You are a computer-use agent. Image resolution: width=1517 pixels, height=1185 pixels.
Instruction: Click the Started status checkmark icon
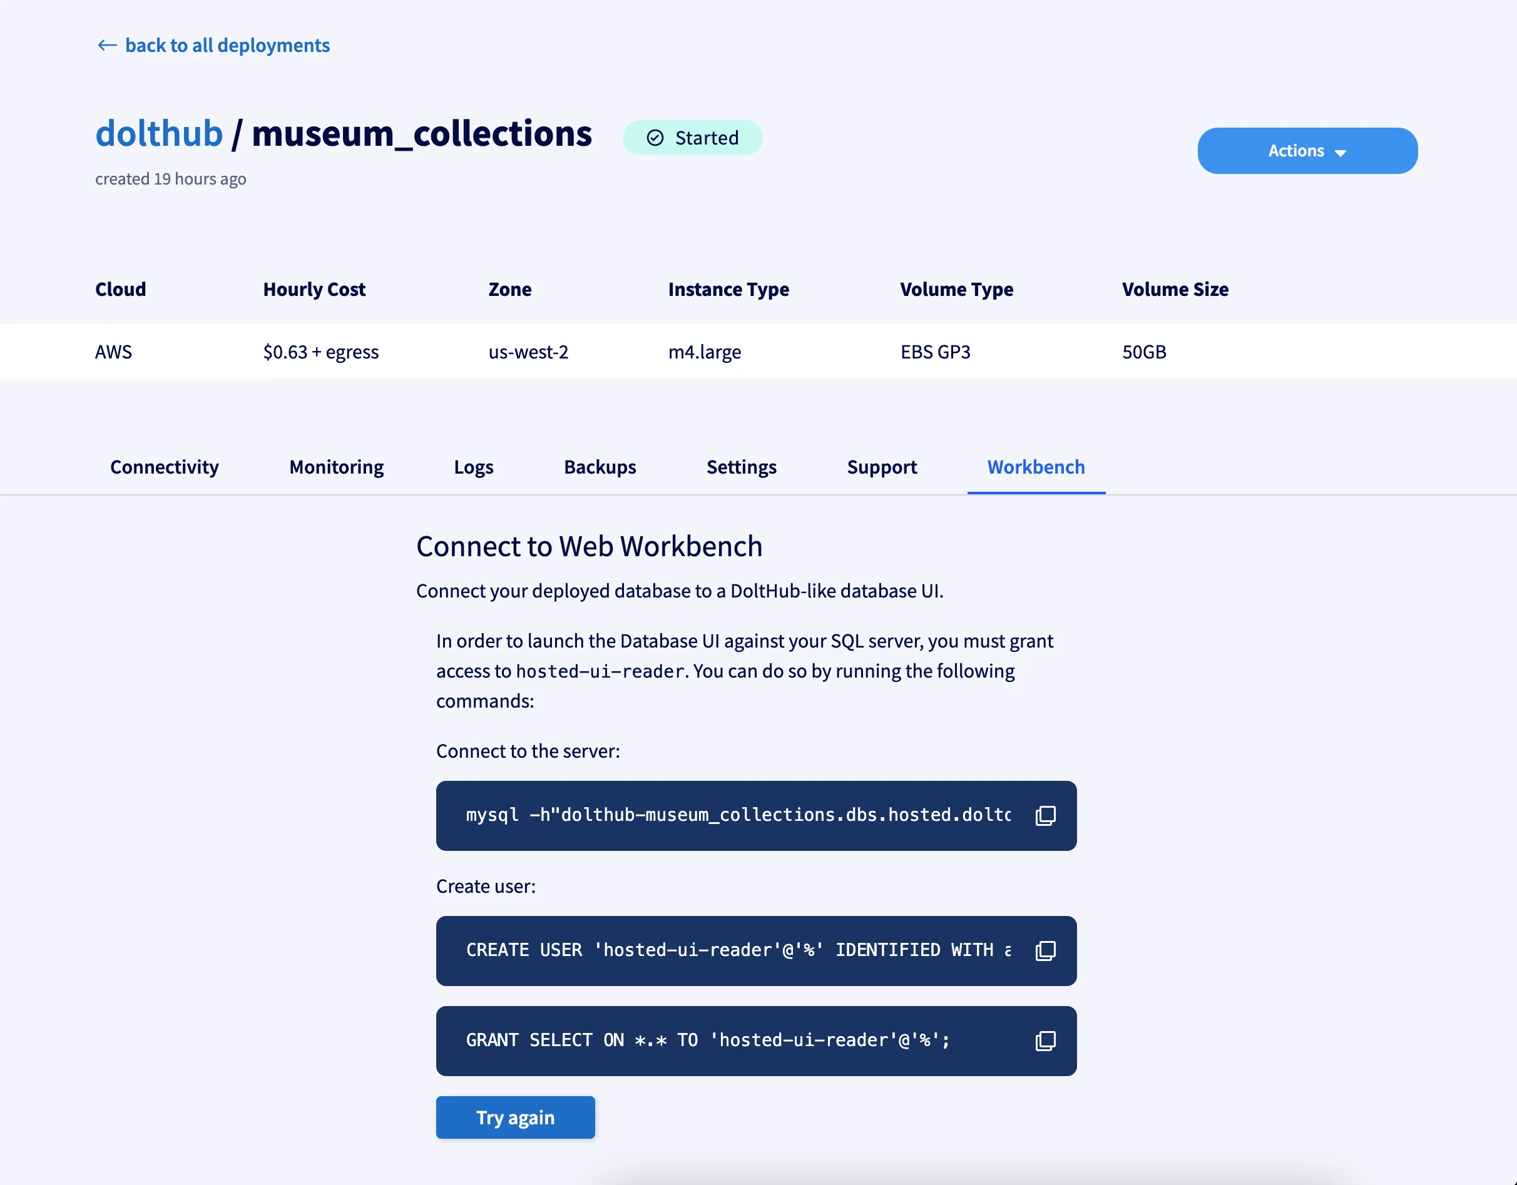coord(655,138)
